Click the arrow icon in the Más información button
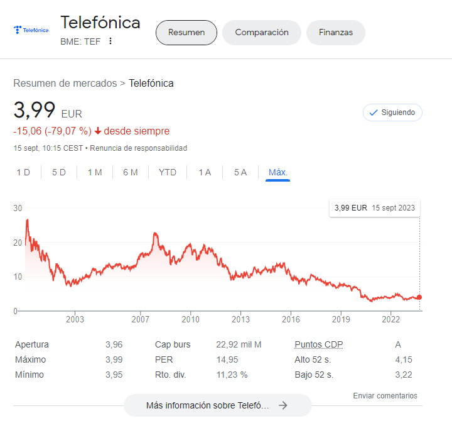Viewport: 452px width, 438px height. [283, 405]
